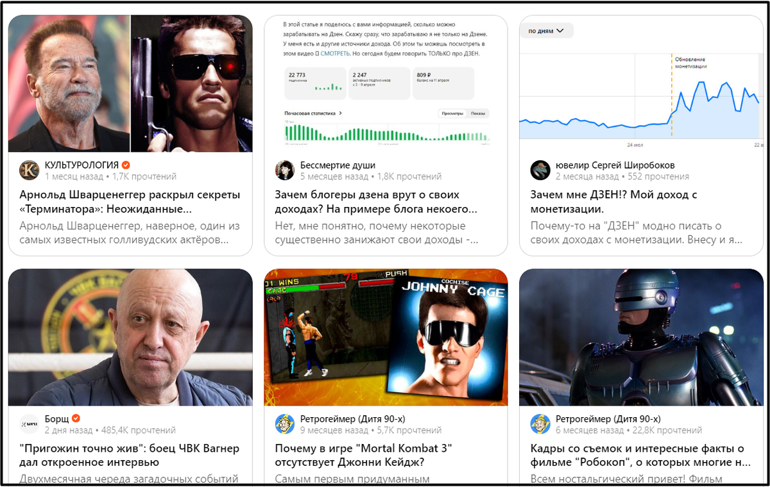Open headline «Арнольд Шварценеггер раскрыл секреты»
The width and height of the screenshot is (770, 487).
(130, 202)
